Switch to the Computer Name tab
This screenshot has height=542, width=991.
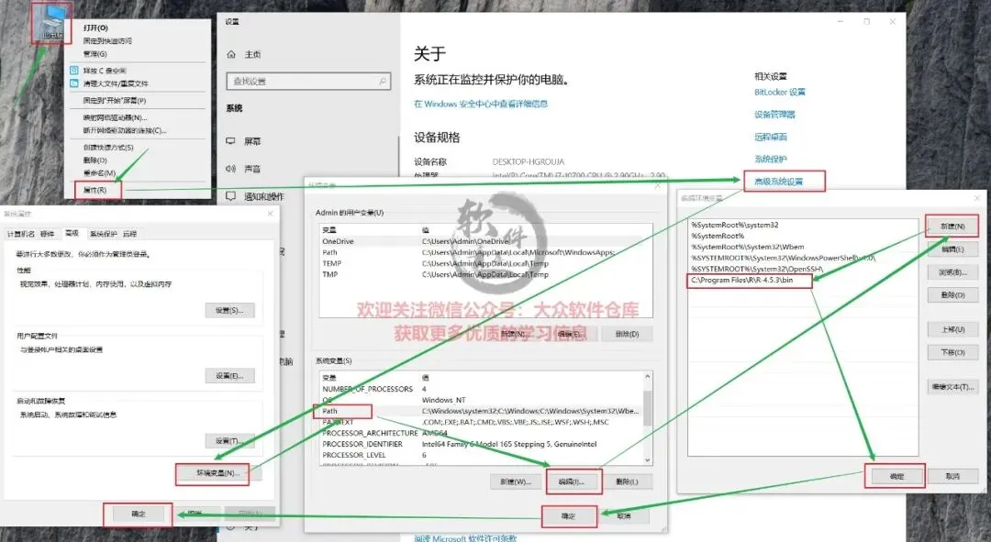pos(21,234)
